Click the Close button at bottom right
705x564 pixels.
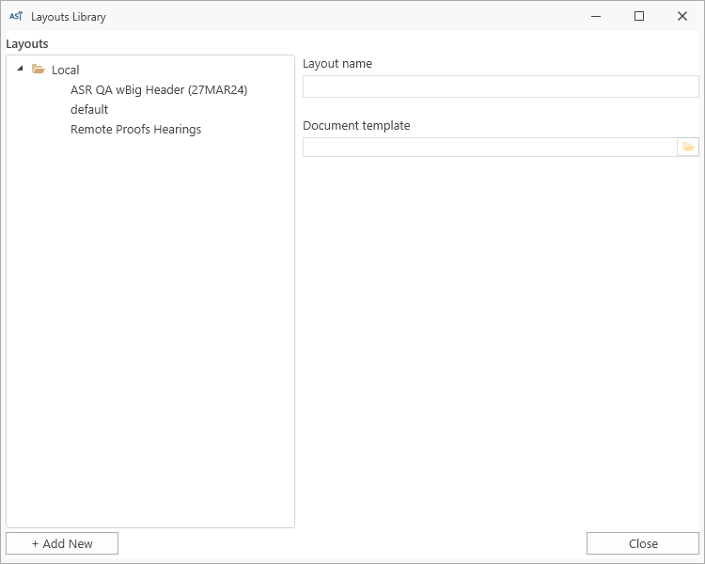[x=643, y=543]
